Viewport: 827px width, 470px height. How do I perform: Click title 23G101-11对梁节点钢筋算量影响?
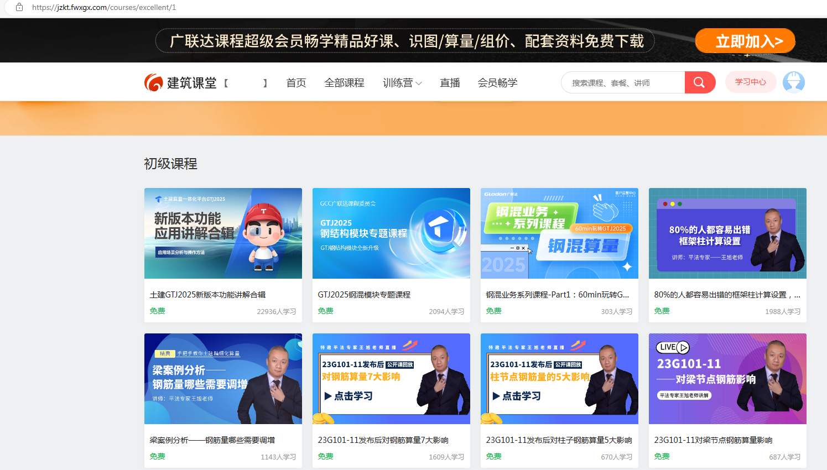point(714,440)
